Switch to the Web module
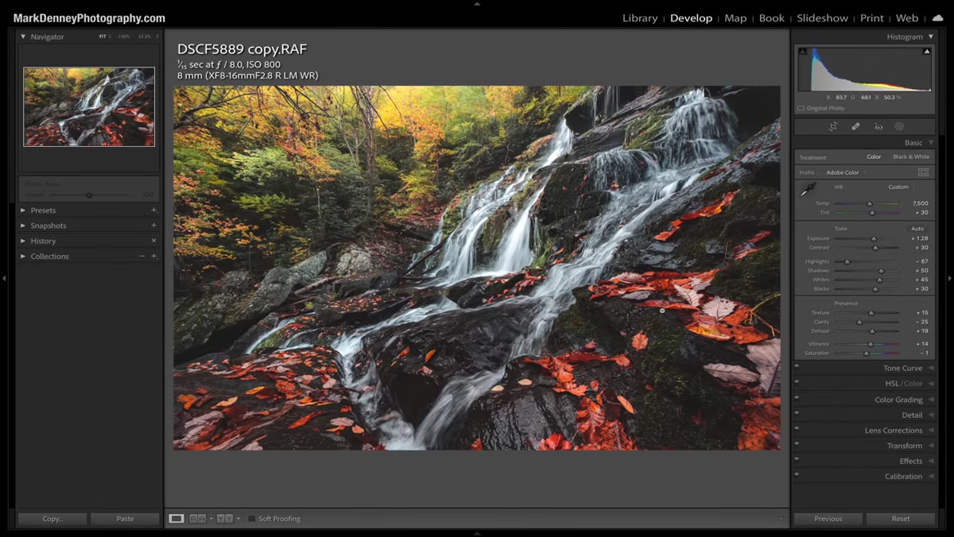Viewport: 954px width, 537px height. (907, 18)
